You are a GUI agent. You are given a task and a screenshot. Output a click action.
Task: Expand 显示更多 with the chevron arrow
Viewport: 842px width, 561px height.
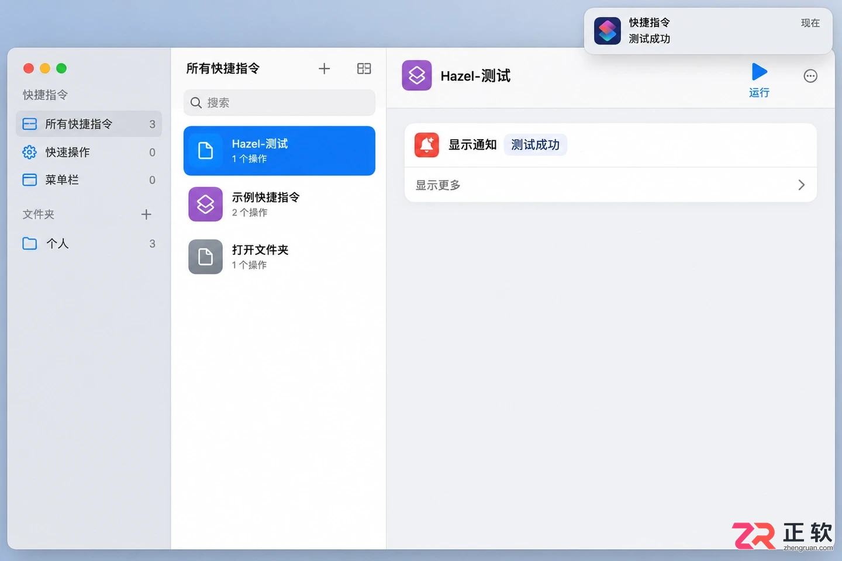(801, 185)
